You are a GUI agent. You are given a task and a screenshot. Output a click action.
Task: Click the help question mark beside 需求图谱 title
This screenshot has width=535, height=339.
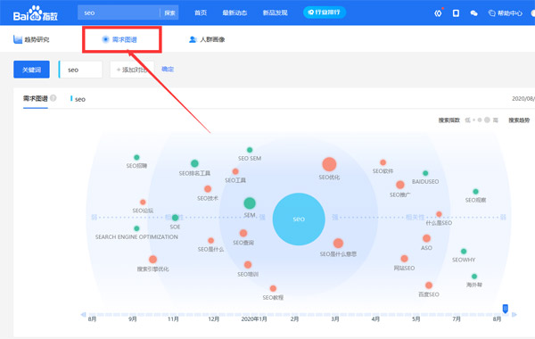[53, 98]
